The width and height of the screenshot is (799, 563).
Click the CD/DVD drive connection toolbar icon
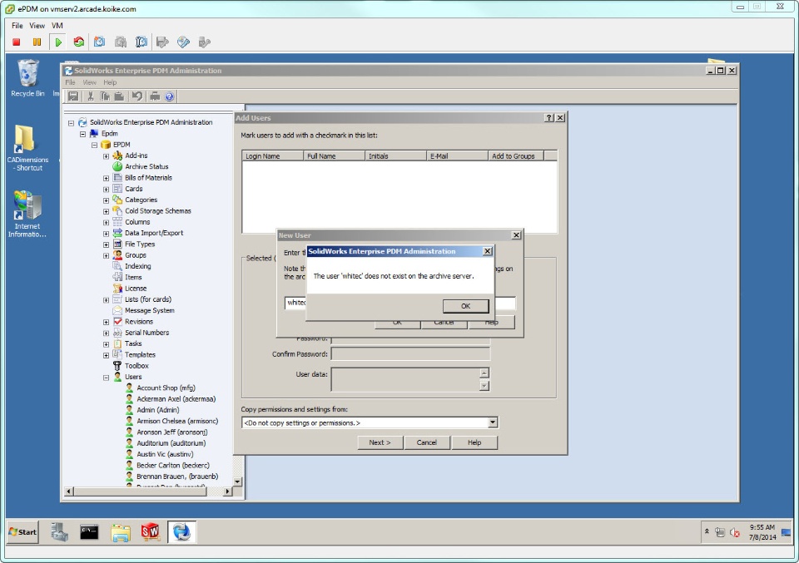coord(183,42)
